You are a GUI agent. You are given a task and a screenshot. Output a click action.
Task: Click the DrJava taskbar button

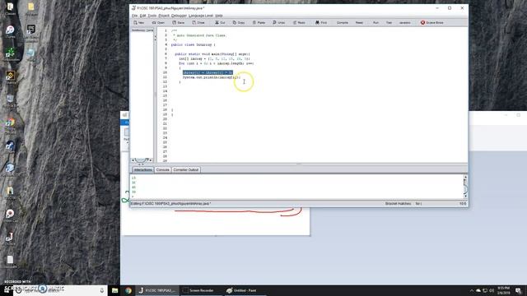coord(157,290)
